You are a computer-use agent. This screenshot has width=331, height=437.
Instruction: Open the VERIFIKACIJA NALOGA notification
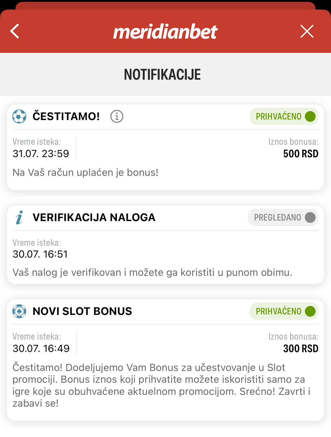click(x=94, y=217)
